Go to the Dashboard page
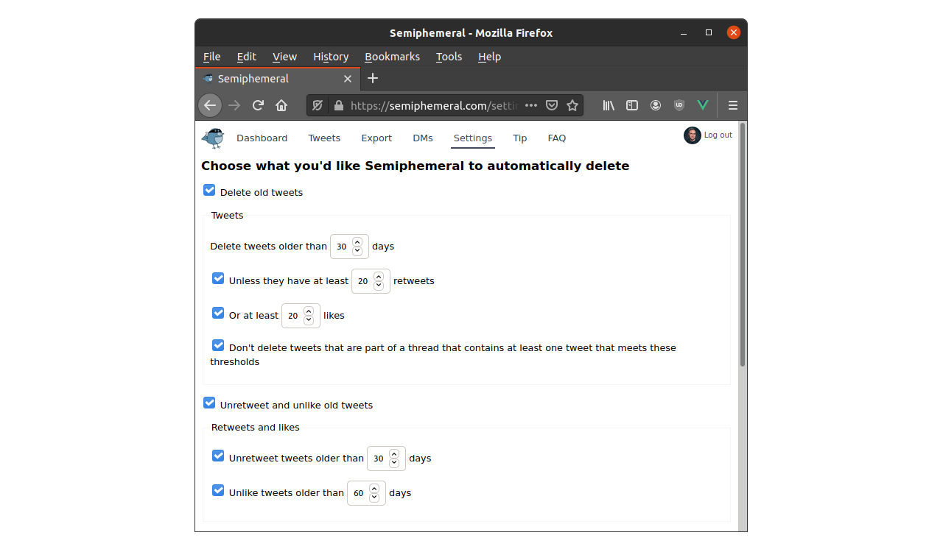Image resolution: width=943 pixels, height=552 pixels. point(262,138)
